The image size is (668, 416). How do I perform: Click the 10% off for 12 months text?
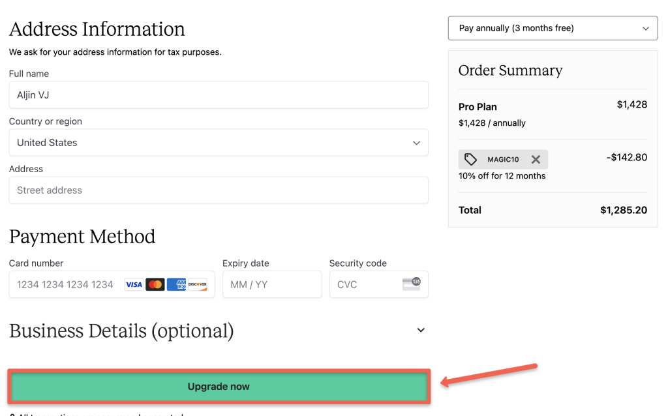pos(502,175)
